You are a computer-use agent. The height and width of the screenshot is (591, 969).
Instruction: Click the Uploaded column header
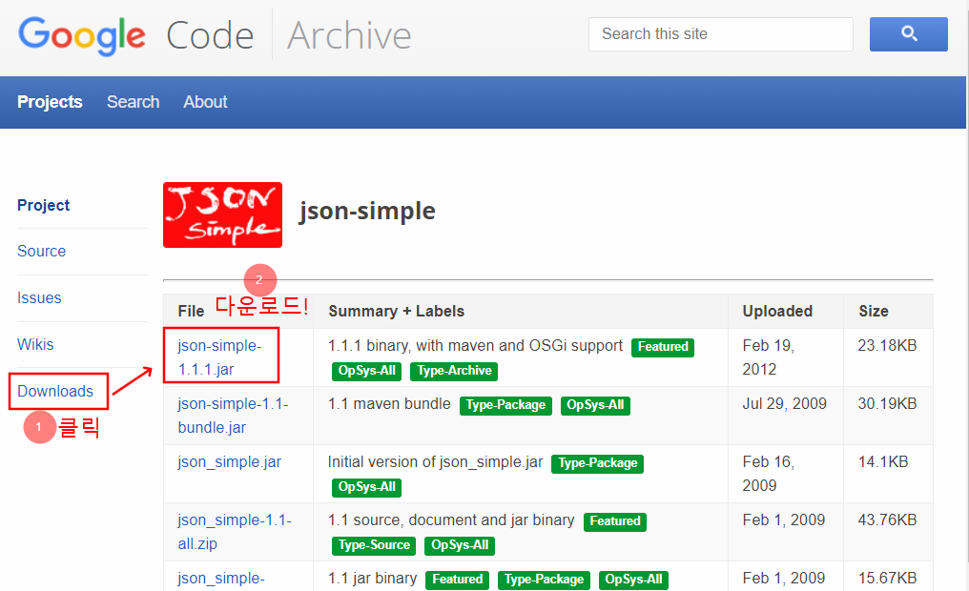coord(777,312)
